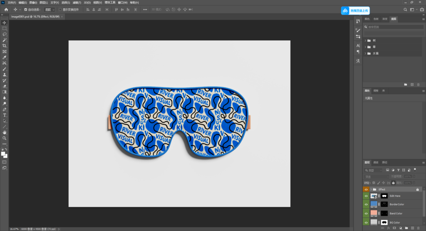Select the Magic Wand tool
The height and width of the screenshot is (231, 426).
click(4, 40)
